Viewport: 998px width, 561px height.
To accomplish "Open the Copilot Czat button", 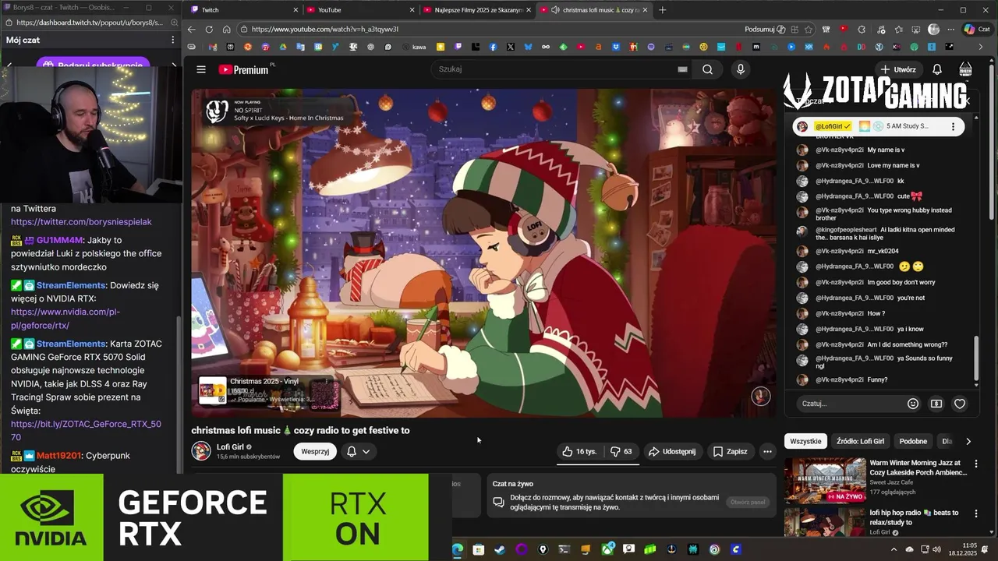I will pos(979,30).
